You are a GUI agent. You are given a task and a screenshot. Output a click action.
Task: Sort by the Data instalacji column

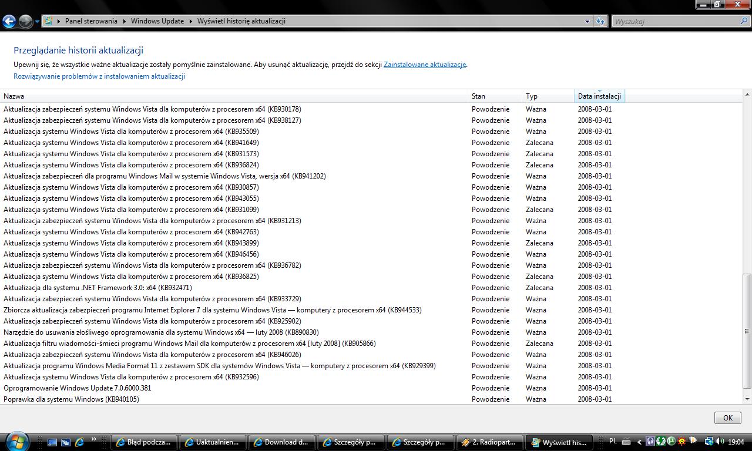pyautogui.click(x=599, y=96)
